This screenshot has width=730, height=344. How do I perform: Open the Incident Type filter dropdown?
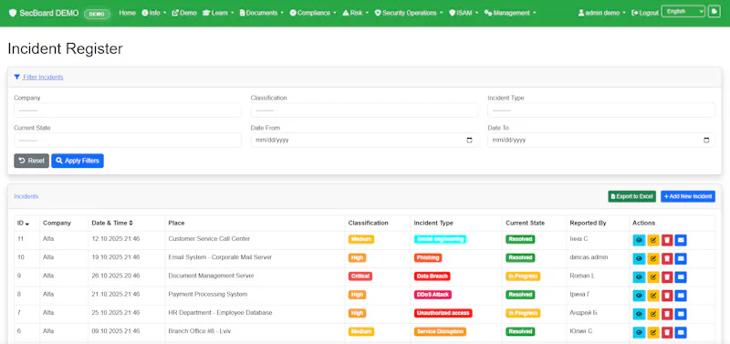click(601, 110)
